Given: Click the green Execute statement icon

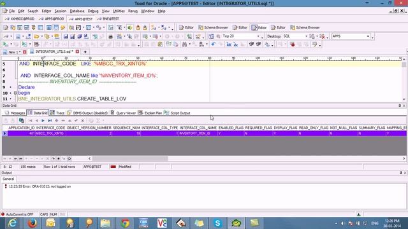Looking at the screenshot, I should [5, 45].
